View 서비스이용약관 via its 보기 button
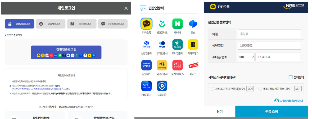The height and width of the screenshot is (119, 312). click(250, 89)
